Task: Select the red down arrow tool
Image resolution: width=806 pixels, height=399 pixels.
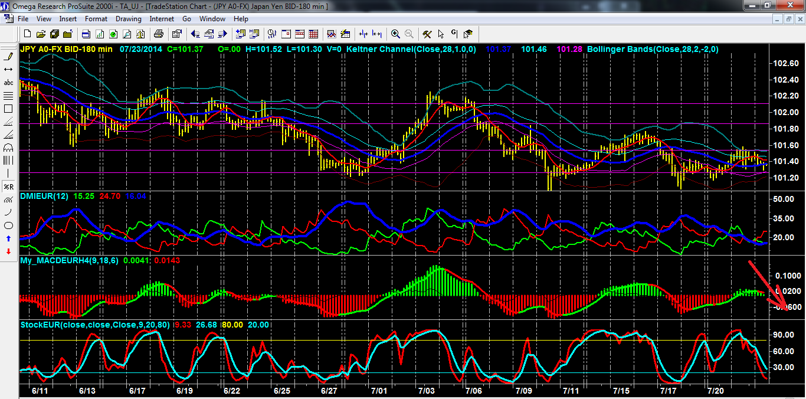Action: (x=8, y=251)
